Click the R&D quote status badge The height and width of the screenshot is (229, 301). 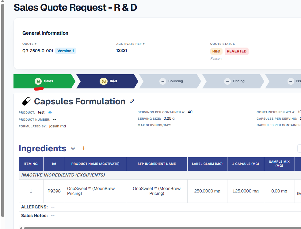216,51
